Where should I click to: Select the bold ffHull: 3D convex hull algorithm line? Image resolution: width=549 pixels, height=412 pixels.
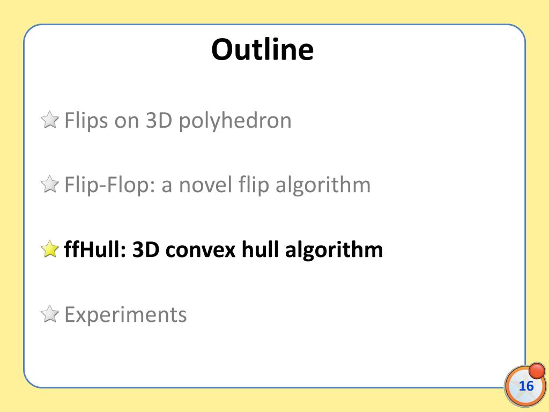224,249
